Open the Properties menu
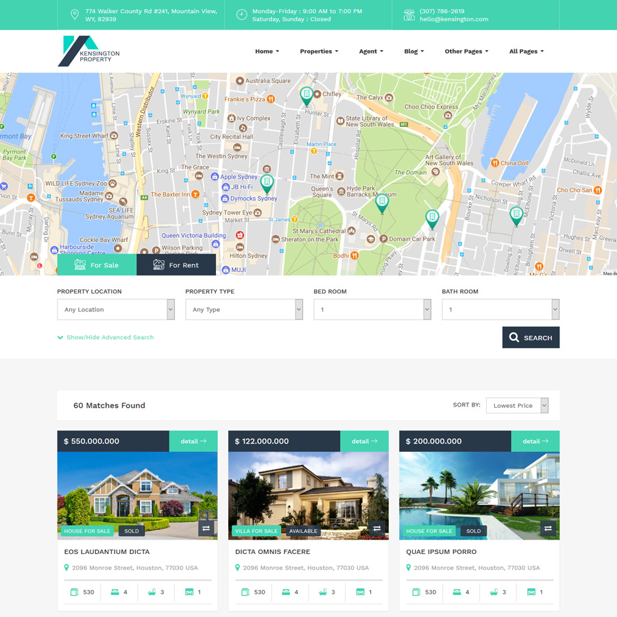The height and width of the screenshot is (617, 617). click(319, 51)
